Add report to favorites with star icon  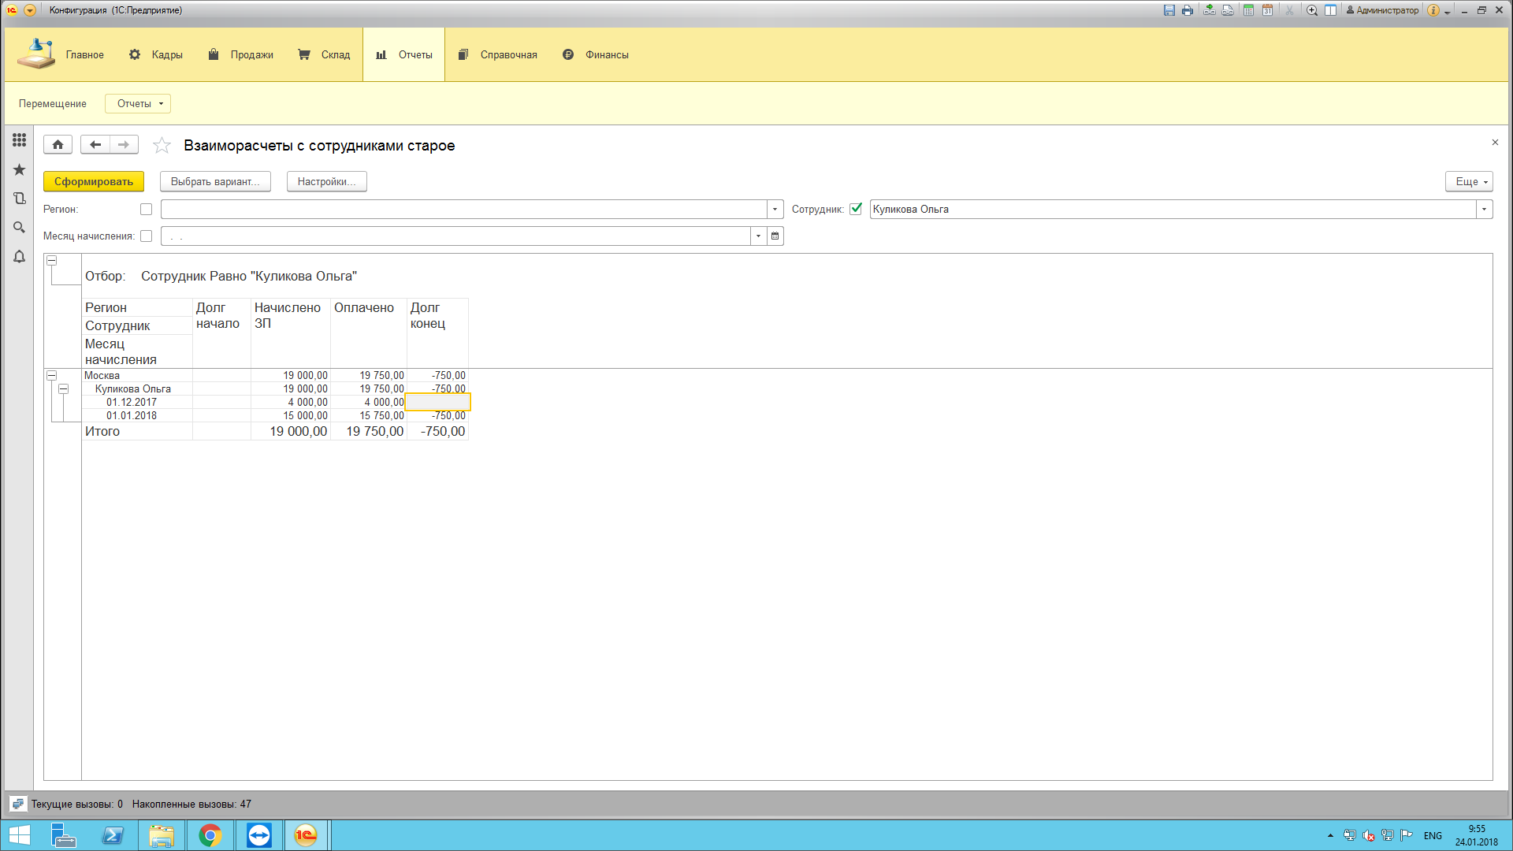[x=162, y=146]
